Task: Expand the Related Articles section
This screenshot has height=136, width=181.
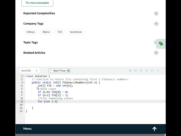Action: coord(156,53)
